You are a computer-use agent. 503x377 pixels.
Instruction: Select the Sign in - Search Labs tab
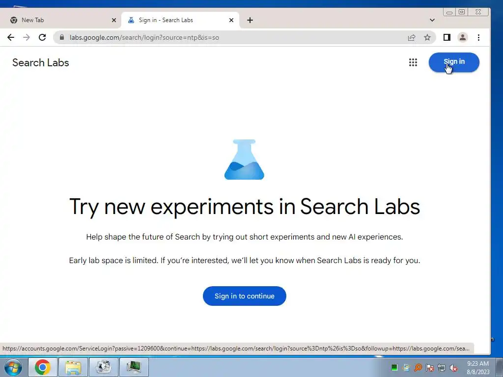pyautogui.click(x=180, y=20)
